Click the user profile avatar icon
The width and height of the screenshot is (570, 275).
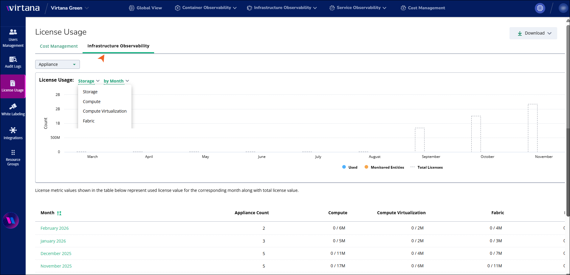coord(563,8)
